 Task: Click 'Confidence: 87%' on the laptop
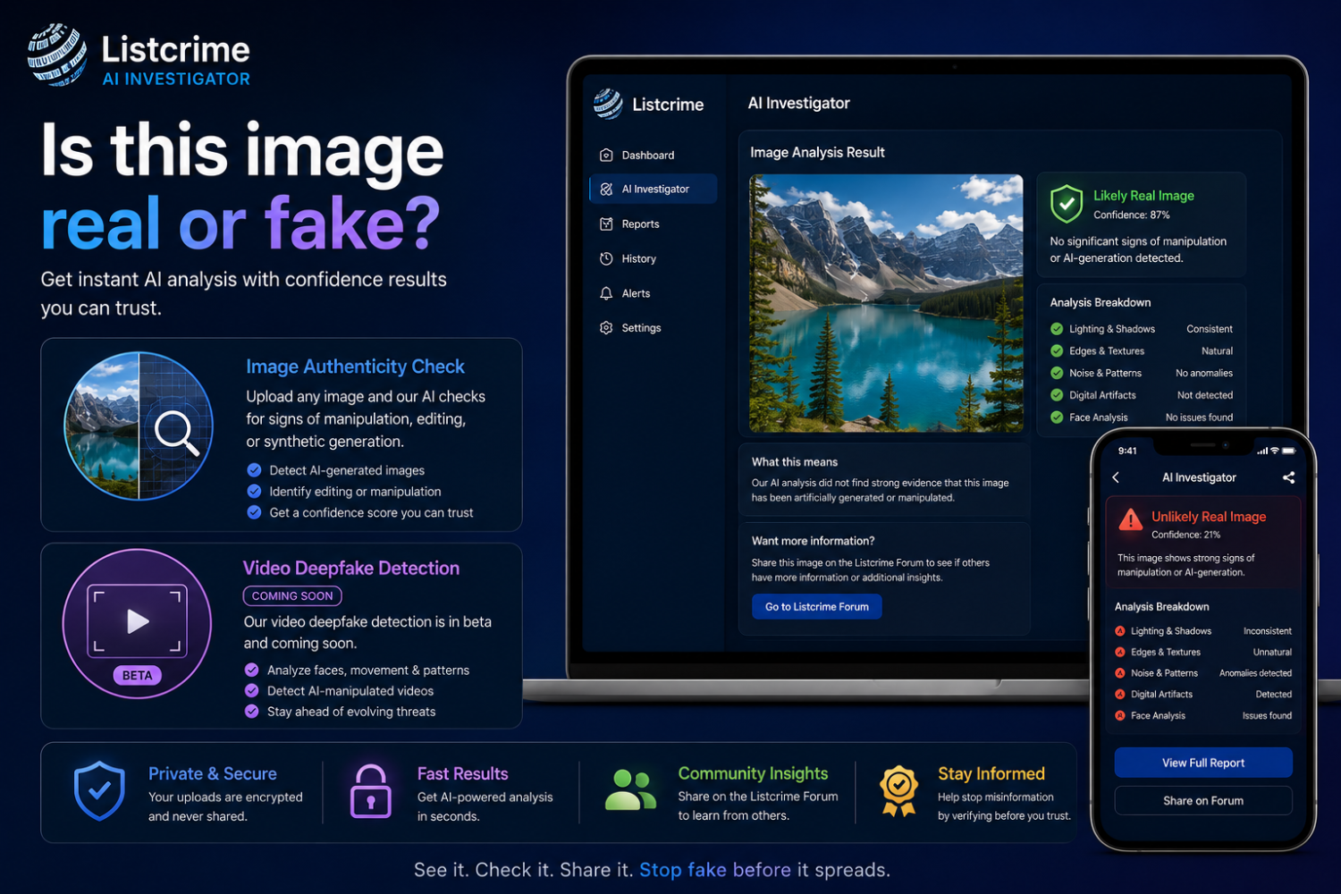[x=1132, y=215]
